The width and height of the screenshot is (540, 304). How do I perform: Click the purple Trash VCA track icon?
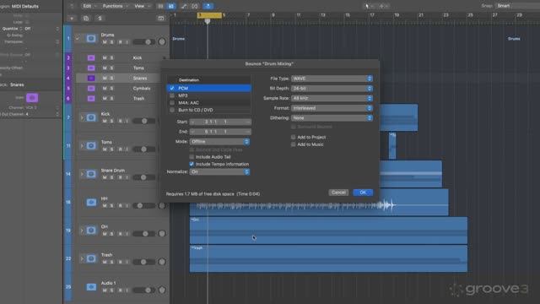91,98
